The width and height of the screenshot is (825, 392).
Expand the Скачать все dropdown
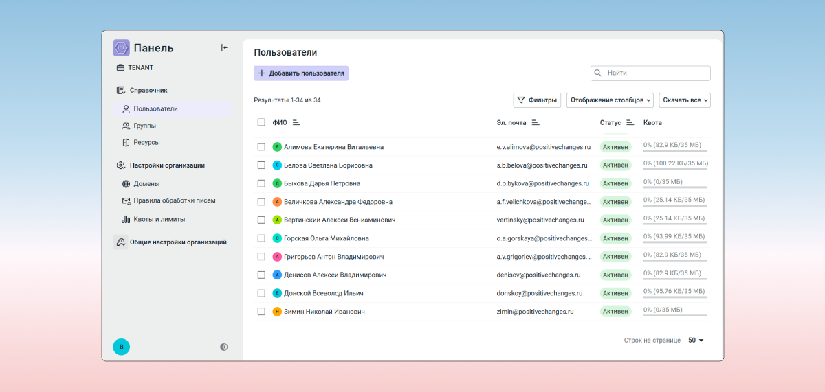tap(684, 100)
